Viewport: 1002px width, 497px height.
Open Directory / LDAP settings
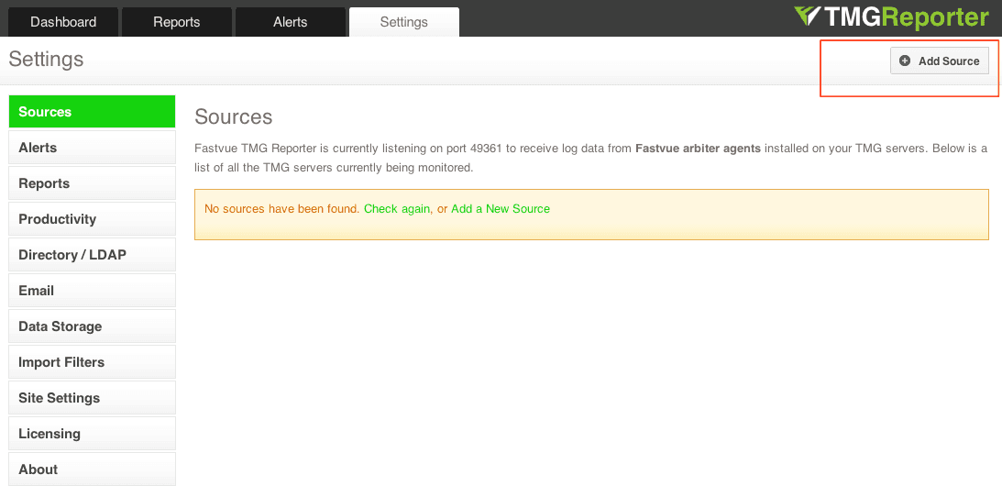pos(92,255)
